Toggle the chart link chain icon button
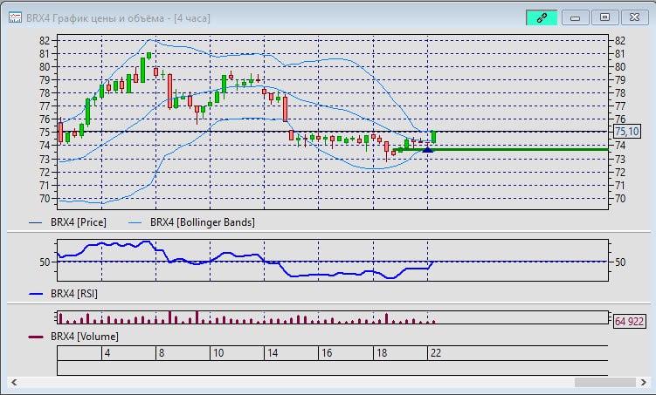Screen dimensions: 656x395 (x=542, y=17)
